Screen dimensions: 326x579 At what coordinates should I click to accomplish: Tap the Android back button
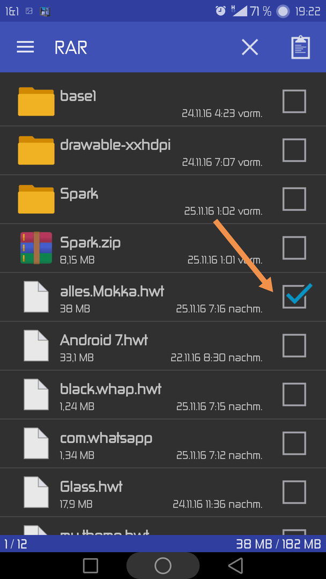235,566
